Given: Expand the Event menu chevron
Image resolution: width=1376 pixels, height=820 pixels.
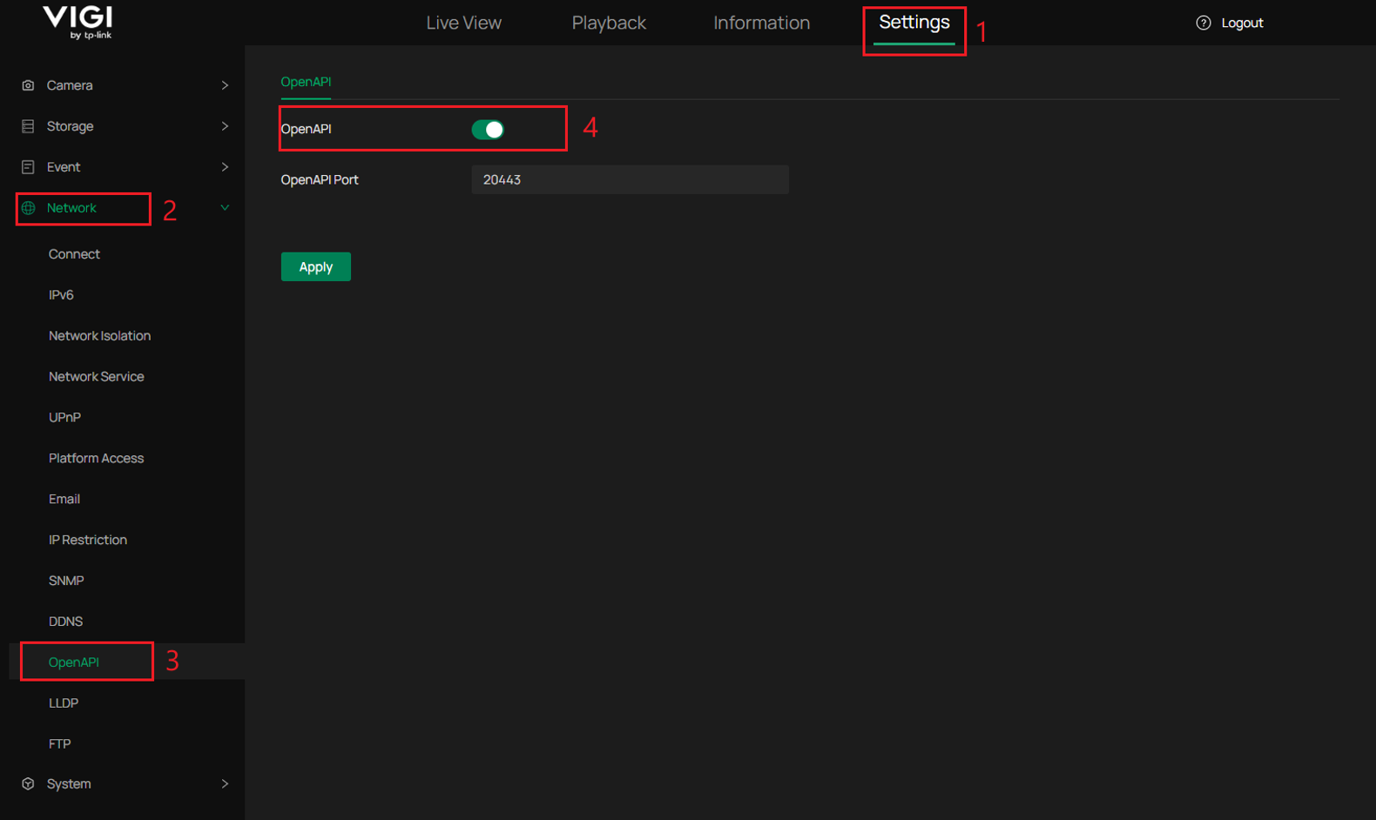Looking at the screenshot, I should [x=225, y=167].
